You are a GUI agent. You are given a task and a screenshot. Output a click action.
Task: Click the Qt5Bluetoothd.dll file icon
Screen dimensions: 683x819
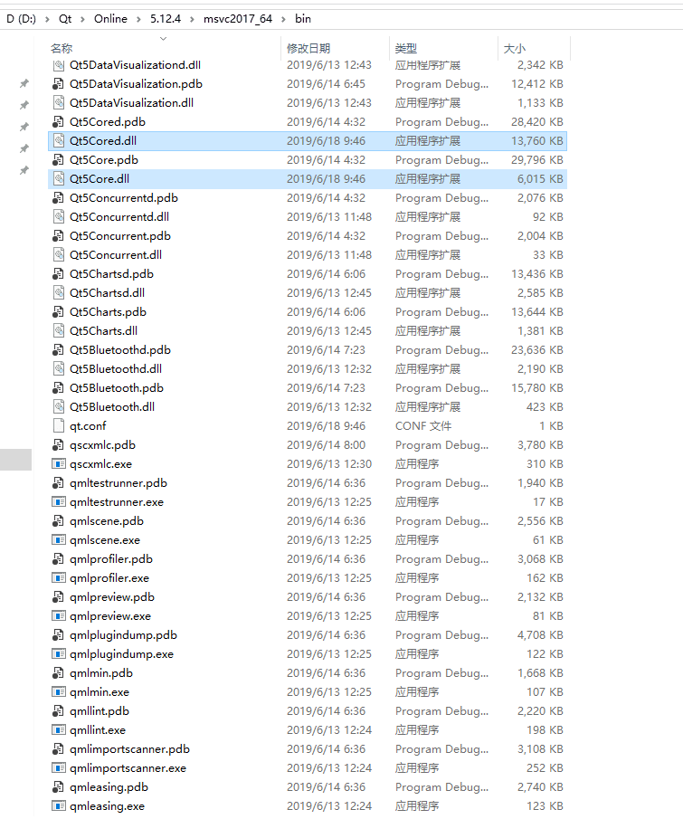(x=59, y=368)
